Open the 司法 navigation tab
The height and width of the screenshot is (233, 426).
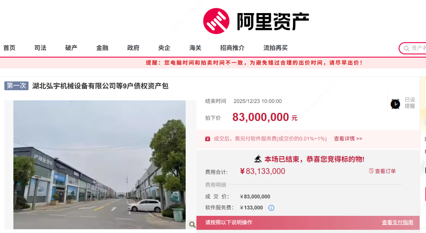click(40, 48)
